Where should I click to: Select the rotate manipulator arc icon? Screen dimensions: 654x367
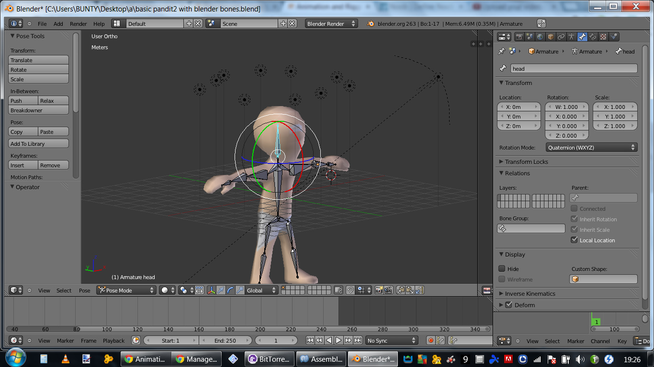click(x=230, y=290)
